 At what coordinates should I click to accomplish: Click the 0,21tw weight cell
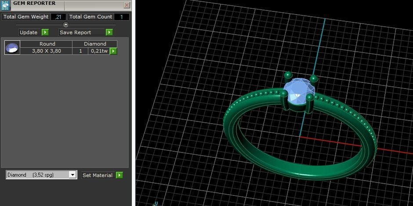coord(99,51)
